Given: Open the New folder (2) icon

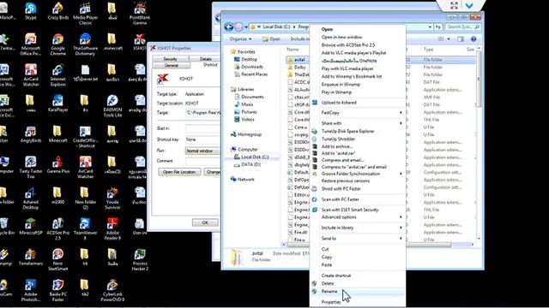Looking at the screenshot, I should click(x=85, y=198).
